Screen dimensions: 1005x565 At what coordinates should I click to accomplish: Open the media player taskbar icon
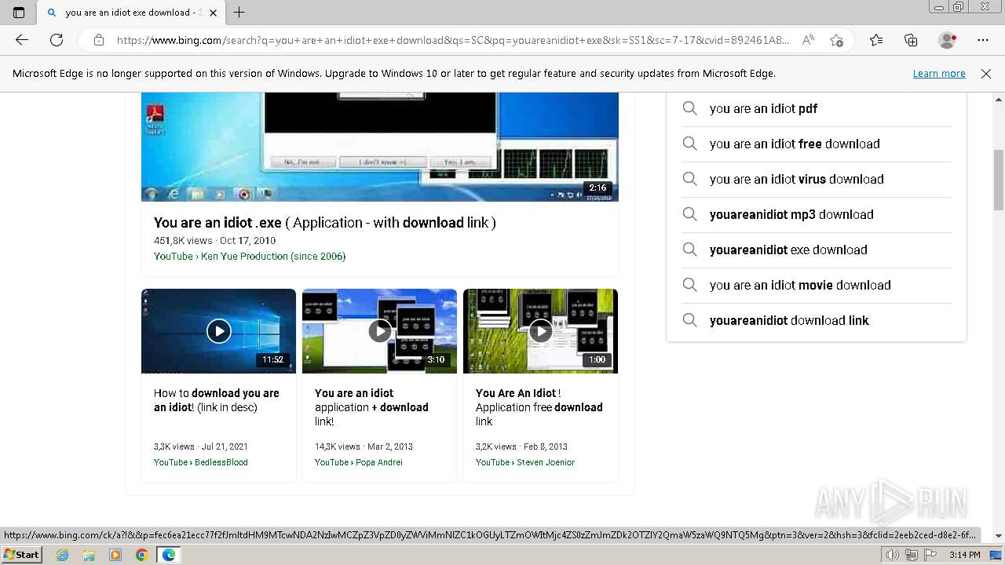pyautogui.click(x=115, y=555)
